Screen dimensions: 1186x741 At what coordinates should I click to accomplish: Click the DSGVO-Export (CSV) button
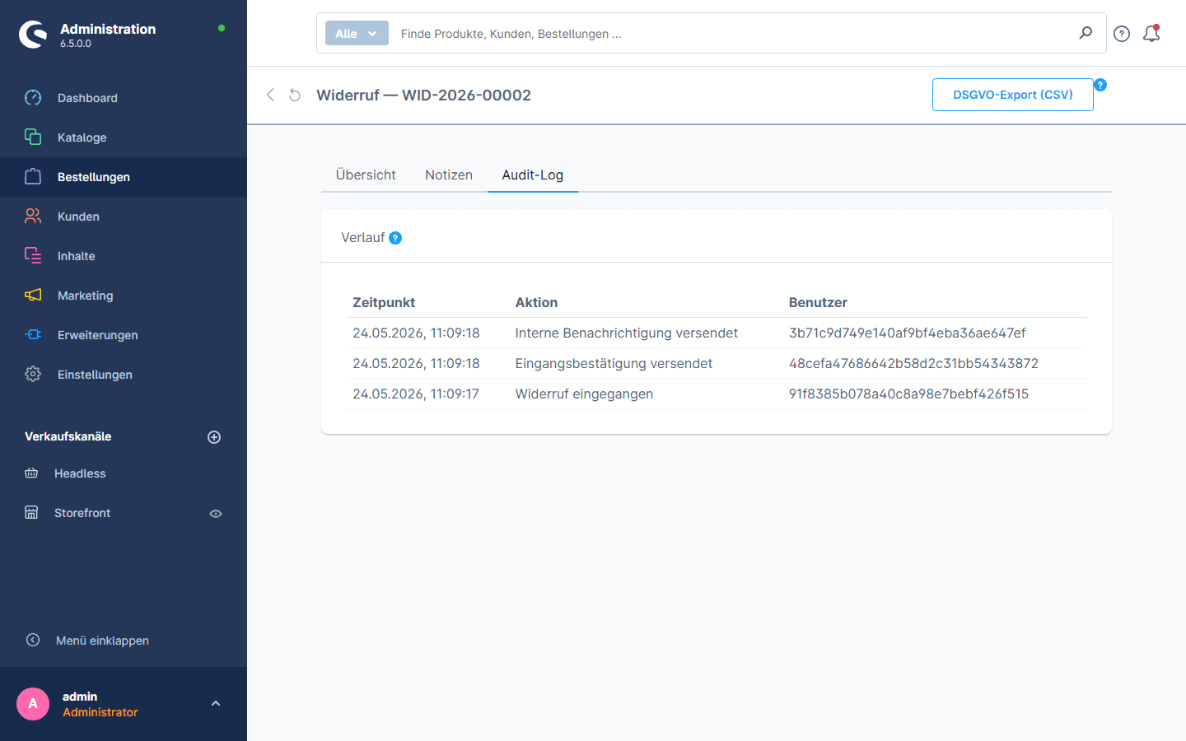point(1013,95)
